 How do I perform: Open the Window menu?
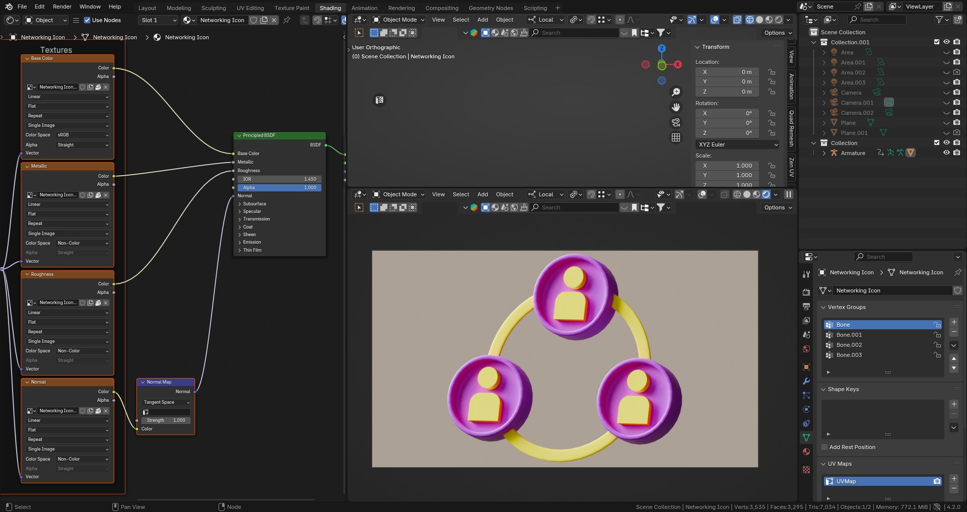[90, 7]
